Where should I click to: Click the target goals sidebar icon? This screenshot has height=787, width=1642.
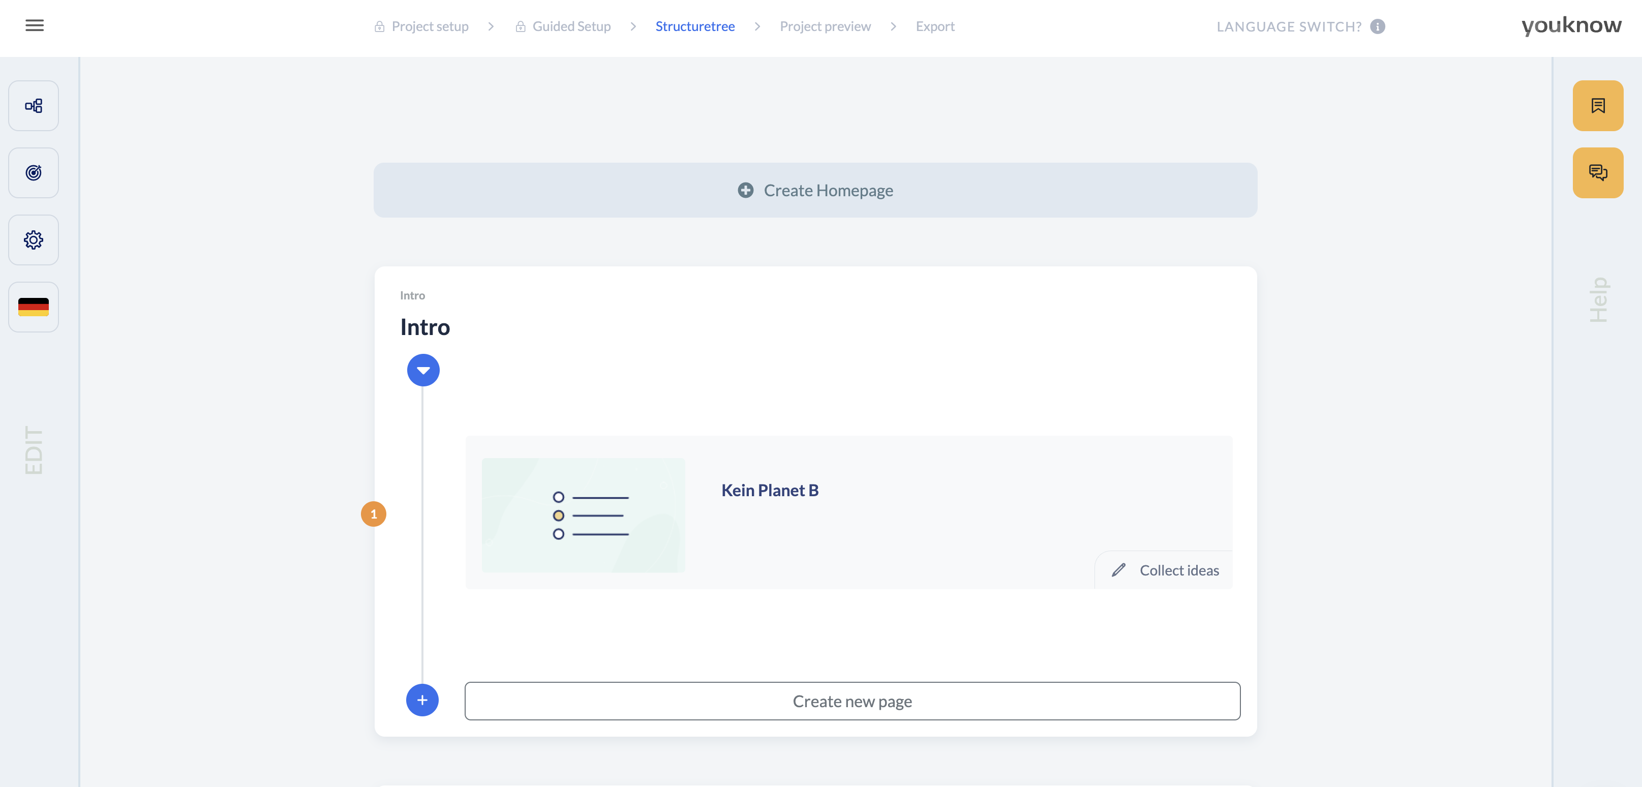pyautogui.click(x=34, y=173)
